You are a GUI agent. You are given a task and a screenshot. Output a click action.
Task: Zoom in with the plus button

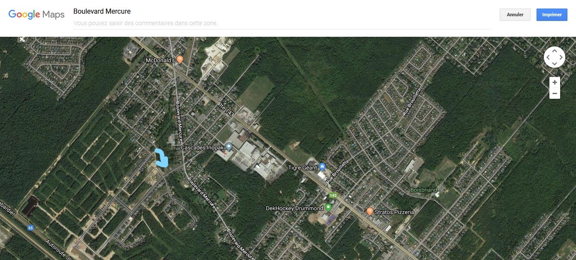555,83
